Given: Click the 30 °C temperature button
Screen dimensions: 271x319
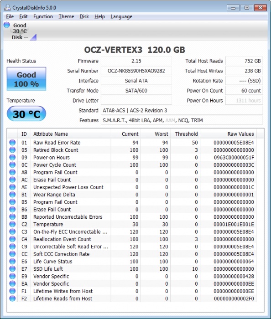Looking at the screenshot, I should [x=26, y=114].
